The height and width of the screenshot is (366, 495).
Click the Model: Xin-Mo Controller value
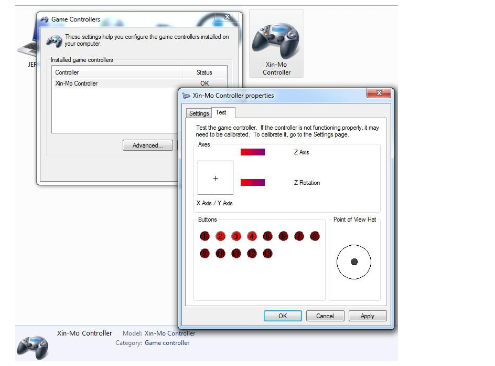point(170,333)
